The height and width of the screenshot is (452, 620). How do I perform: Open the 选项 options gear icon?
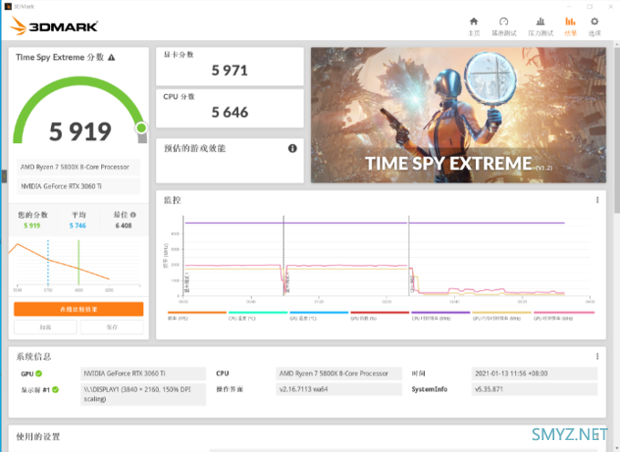(594, 21)
